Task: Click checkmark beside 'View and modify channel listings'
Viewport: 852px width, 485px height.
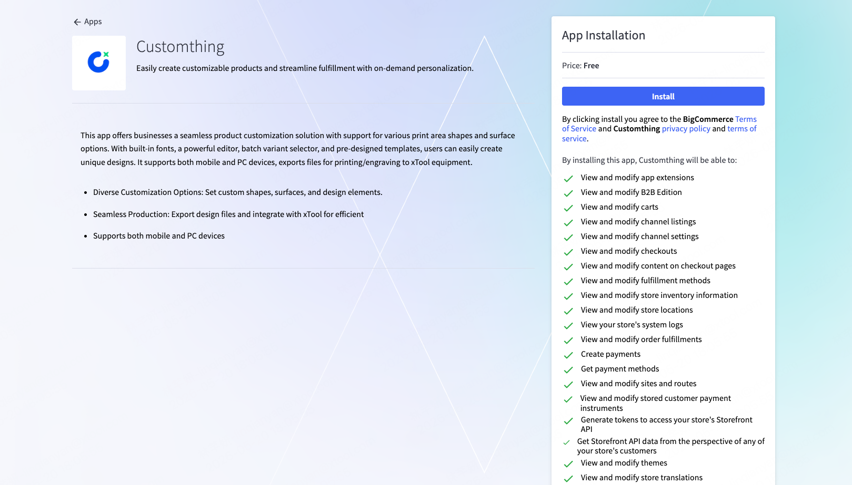Action: pyautogui.click(x=568, y=223)
